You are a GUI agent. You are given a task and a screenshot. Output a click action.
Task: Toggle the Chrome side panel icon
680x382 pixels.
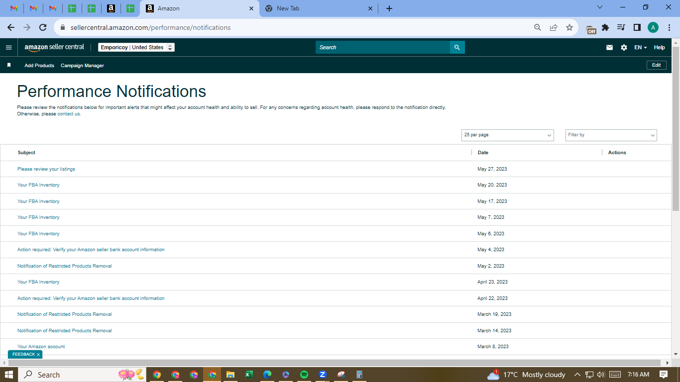click(x=637, y=27)
